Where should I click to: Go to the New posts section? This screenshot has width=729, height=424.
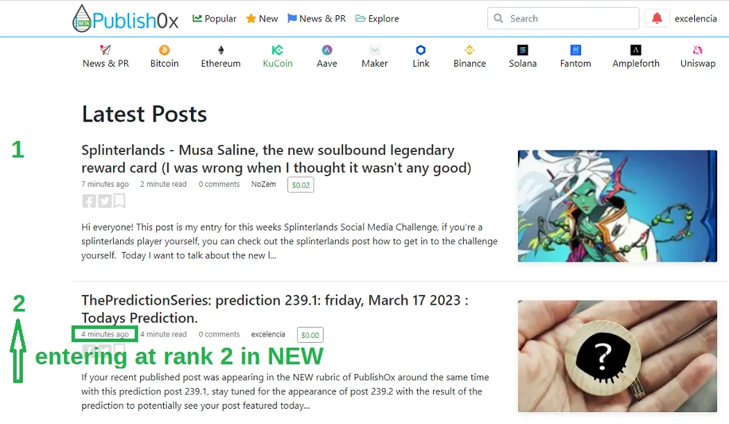[262, 19]
